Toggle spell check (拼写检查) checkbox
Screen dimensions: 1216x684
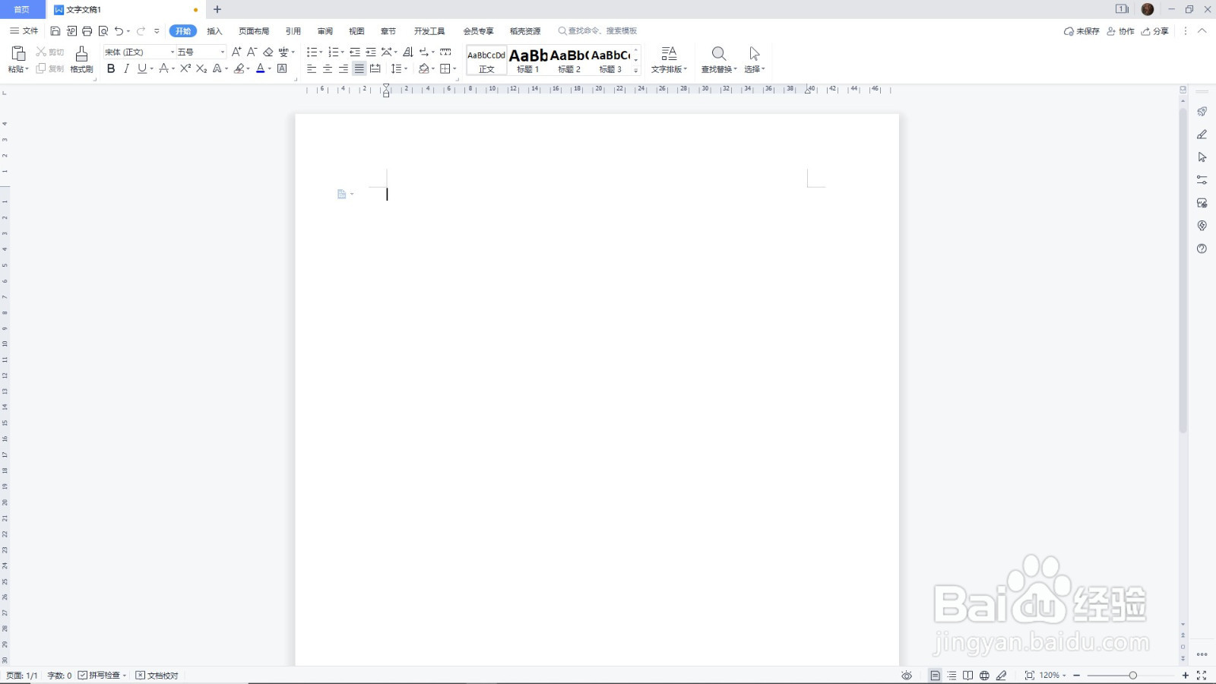[x=83, y=675]
